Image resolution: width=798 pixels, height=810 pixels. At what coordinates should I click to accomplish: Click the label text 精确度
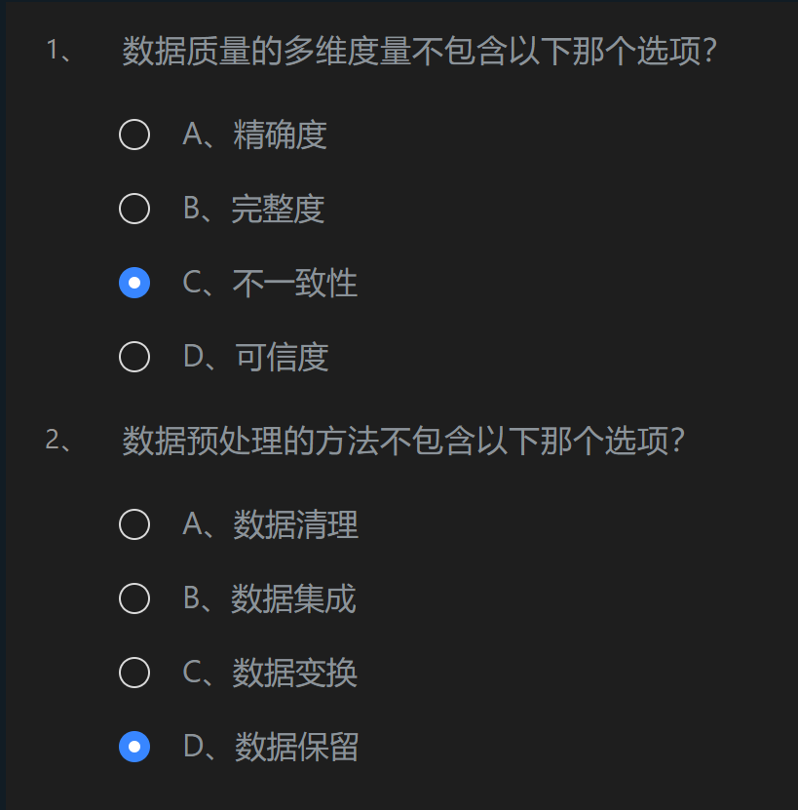click(x=282, y=136)
